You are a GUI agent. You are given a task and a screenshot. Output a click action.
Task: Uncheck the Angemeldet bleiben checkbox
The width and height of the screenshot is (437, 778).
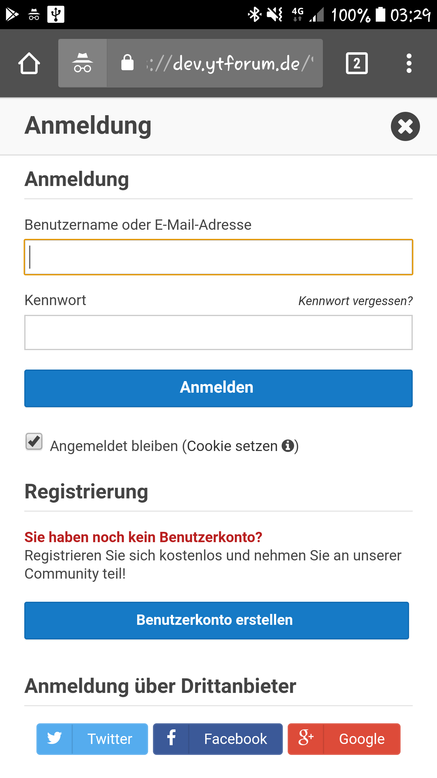tap(34, 442)
